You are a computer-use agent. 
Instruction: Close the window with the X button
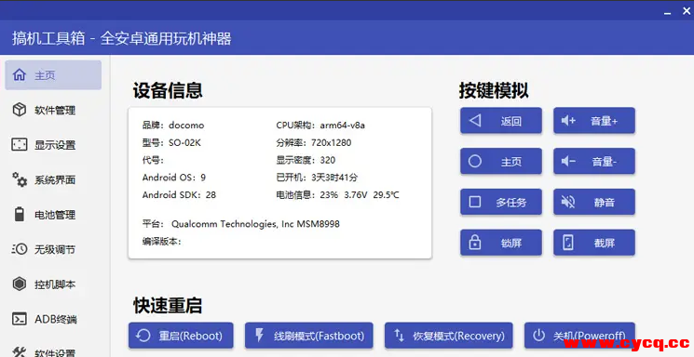pyautogui.click(x=687, y=11)
